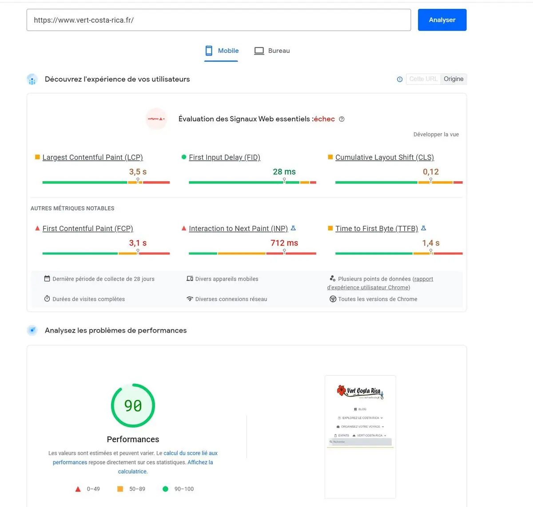Image resolution: width=533 pixels, height=507 pixels.
Task: Click the Vert Costa Rica page screenshot thumbnail
Action: tap(360, 437)
